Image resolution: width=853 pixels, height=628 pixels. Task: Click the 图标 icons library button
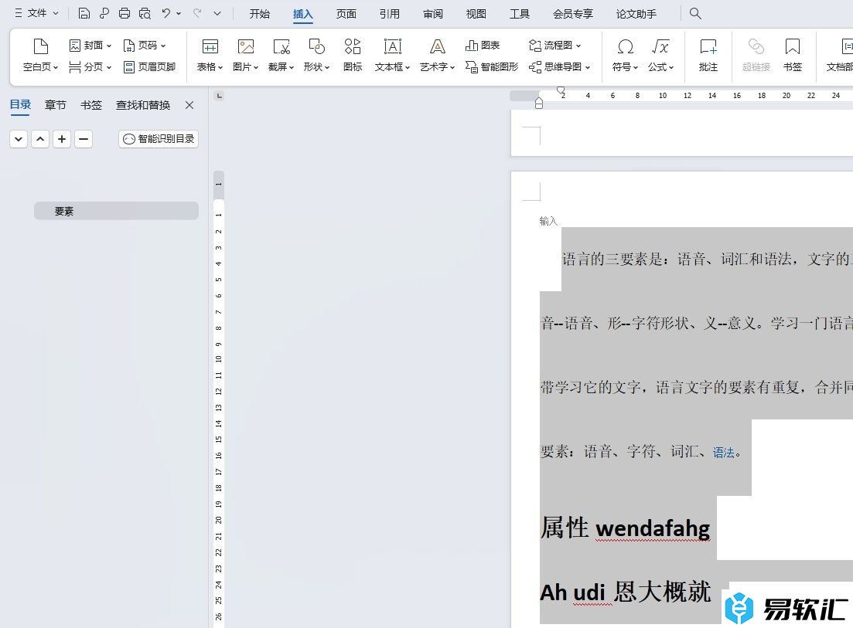[353, 56]
